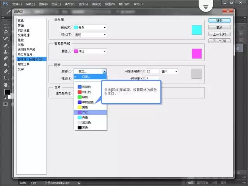Click the 100% zoom level field
This screenshot has height=186, width=248.
click(23, 183)
